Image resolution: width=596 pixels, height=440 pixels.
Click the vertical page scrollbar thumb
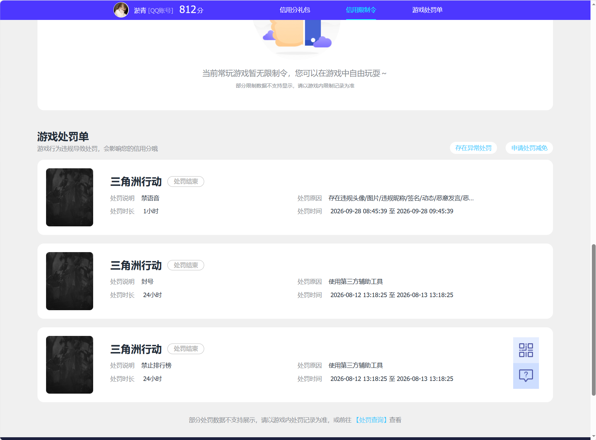tap(593, 320)
